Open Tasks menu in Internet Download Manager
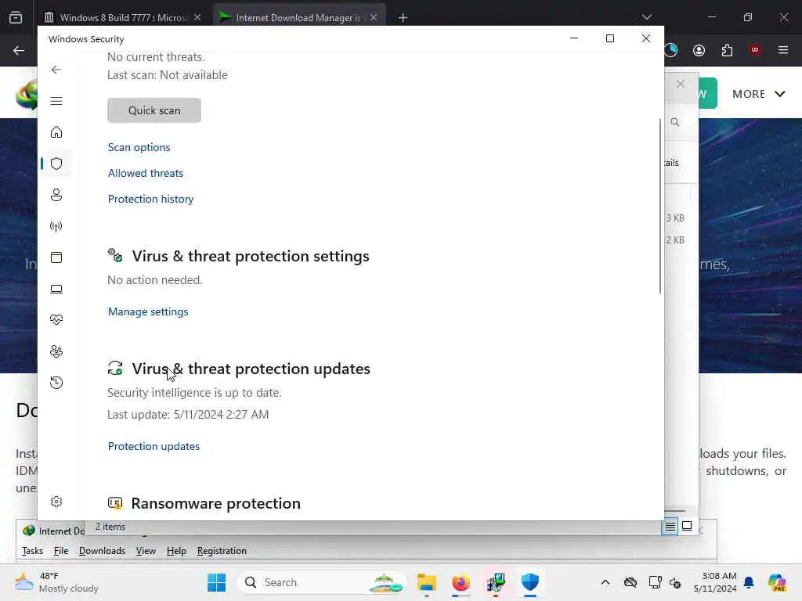802x601 pixels. point(32,551)
